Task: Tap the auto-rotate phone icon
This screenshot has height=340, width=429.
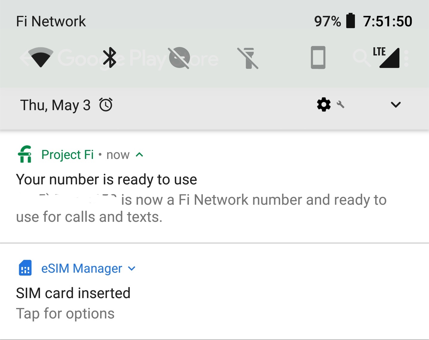Action: coord(318,57)
